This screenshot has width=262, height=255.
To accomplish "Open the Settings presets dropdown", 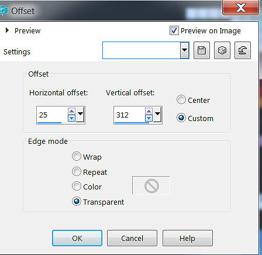I will pos(184,50).
